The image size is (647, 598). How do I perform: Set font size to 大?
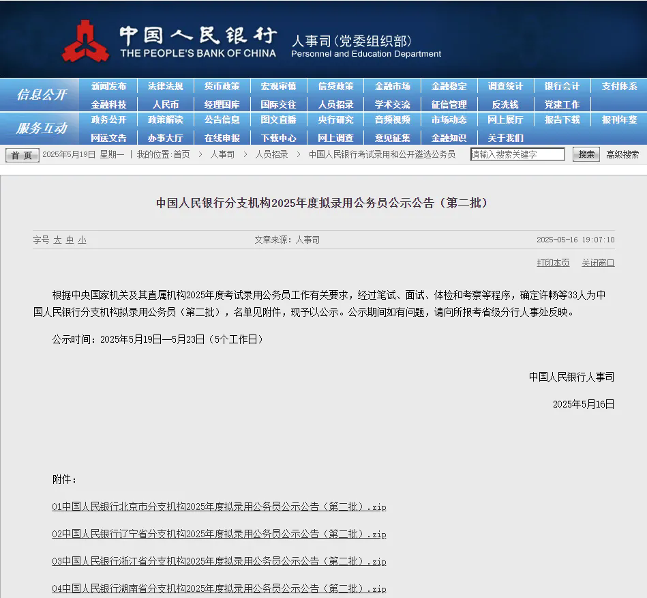(57, 240)
